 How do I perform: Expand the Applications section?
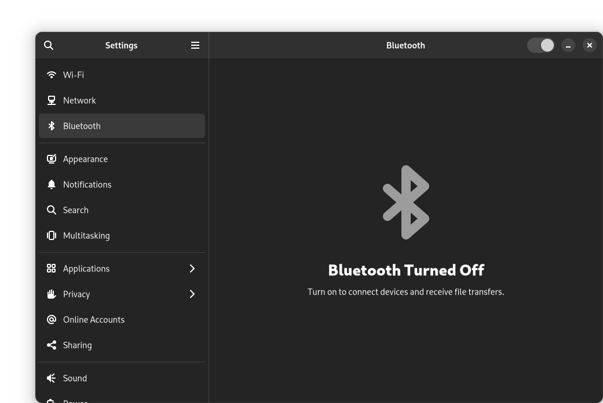click(192, 268)
